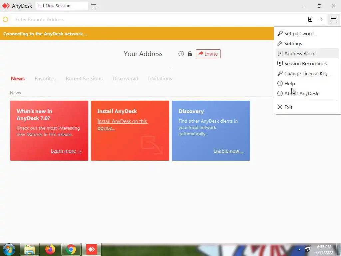Open the hamburger main menu icon
341x256 pixels.
pos(333,19)
